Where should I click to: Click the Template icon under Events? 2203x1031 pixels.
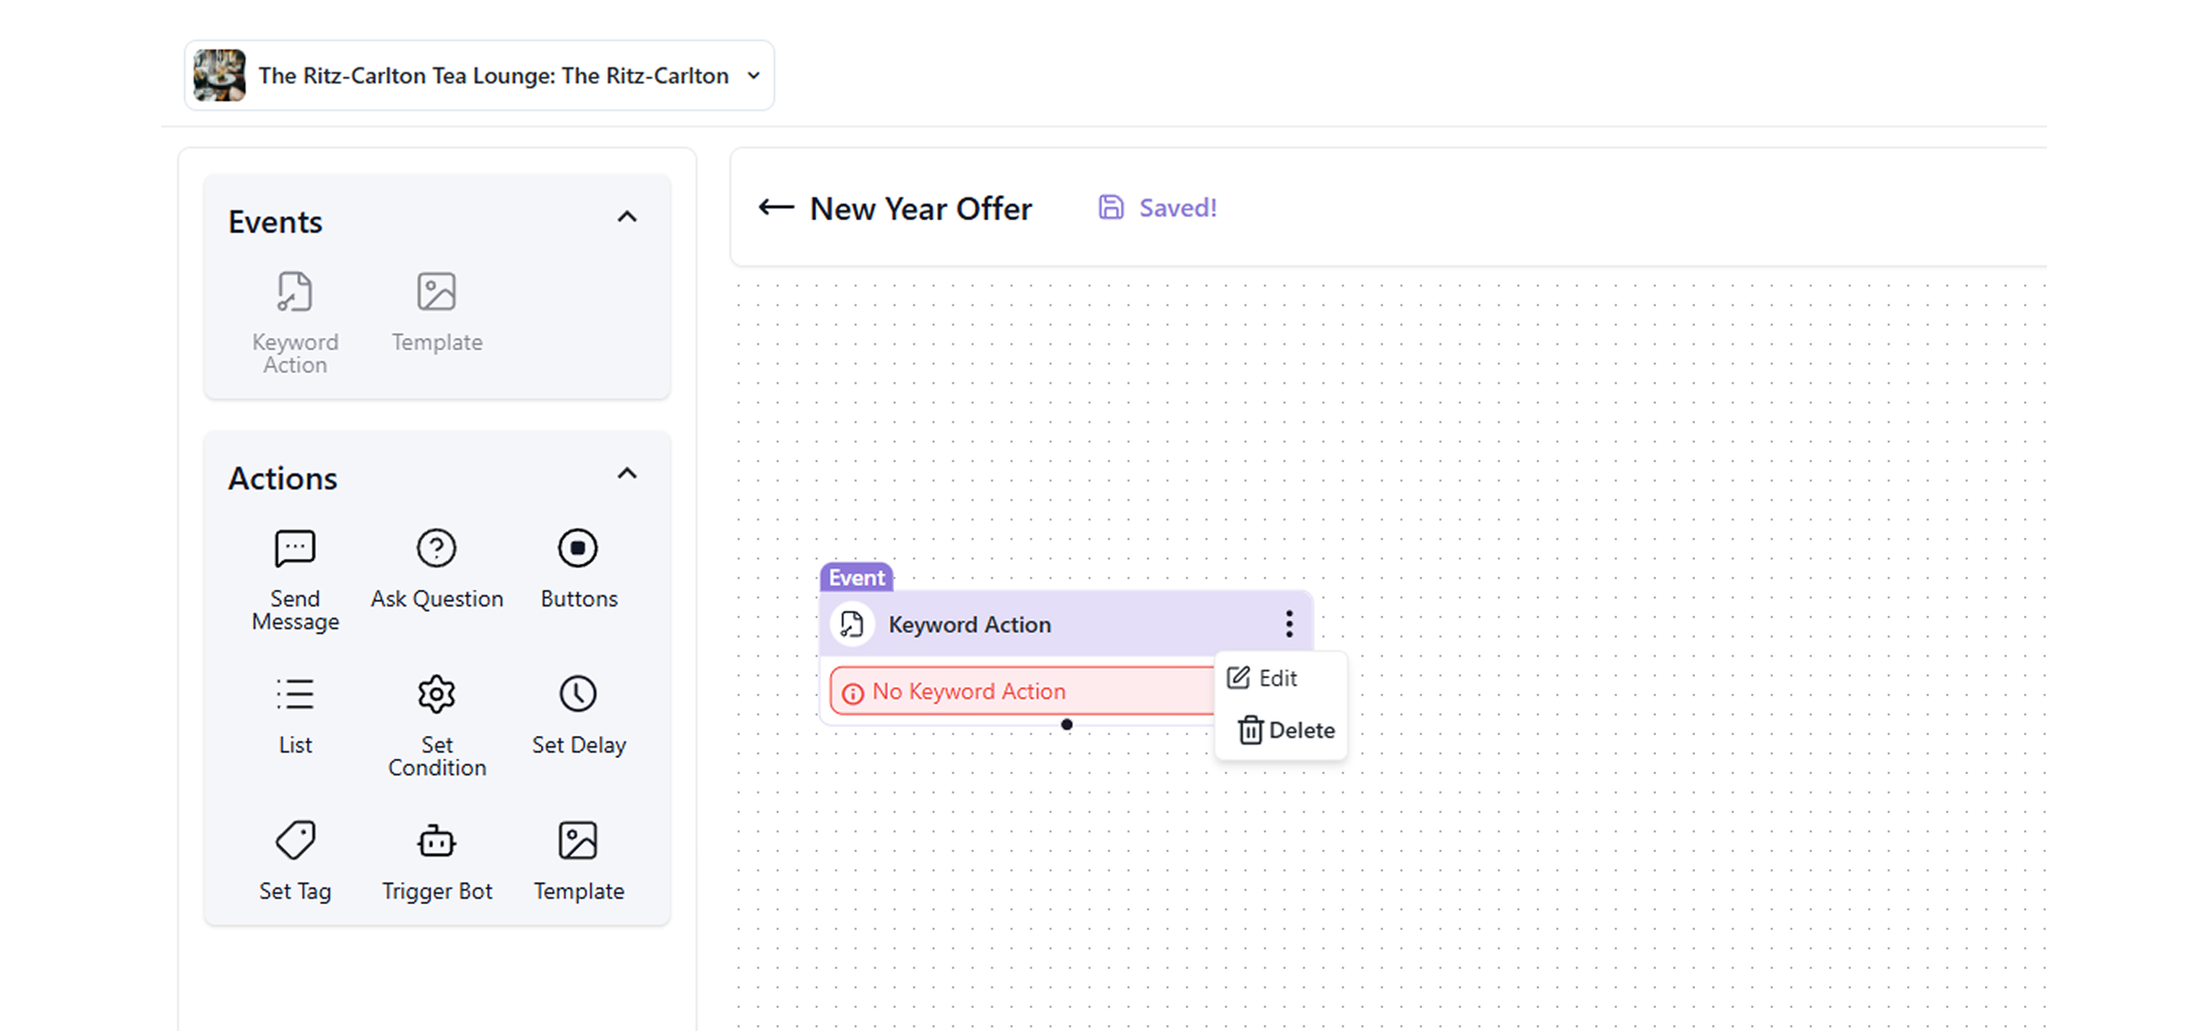[436, 293]
